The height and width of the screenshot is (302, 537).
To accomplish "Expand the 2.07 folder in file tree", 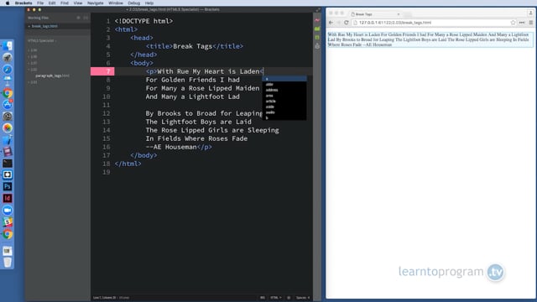I will 33,64.
